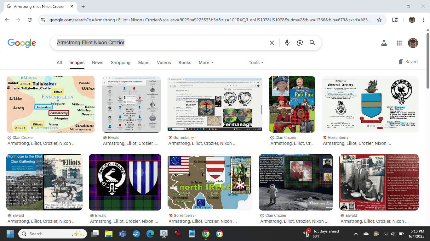Open the Rob Roy tartan collage image

[x=292, y=104]
